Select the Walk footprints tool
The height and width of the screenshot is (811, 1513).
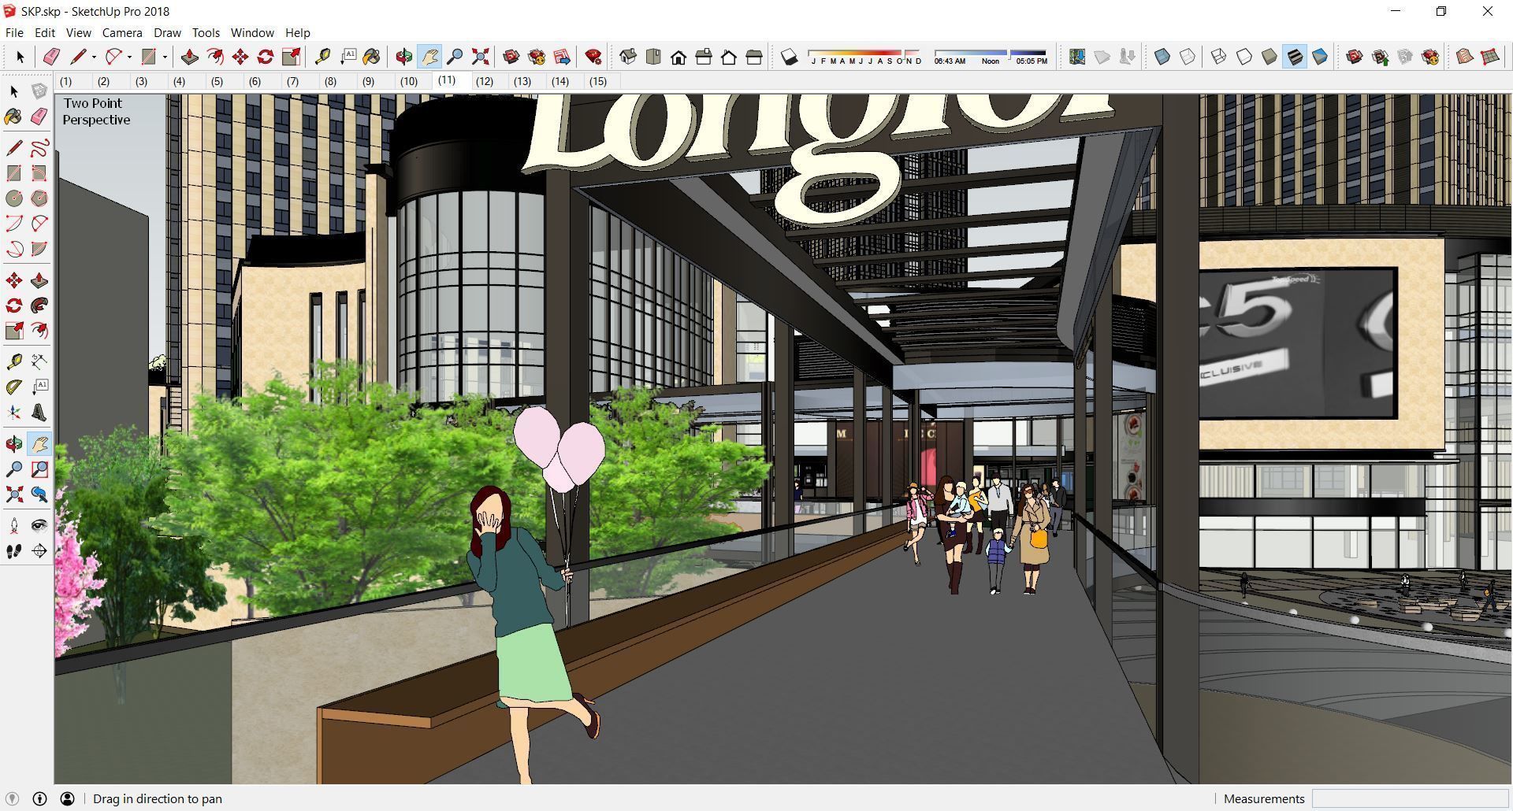click(14, 551)
